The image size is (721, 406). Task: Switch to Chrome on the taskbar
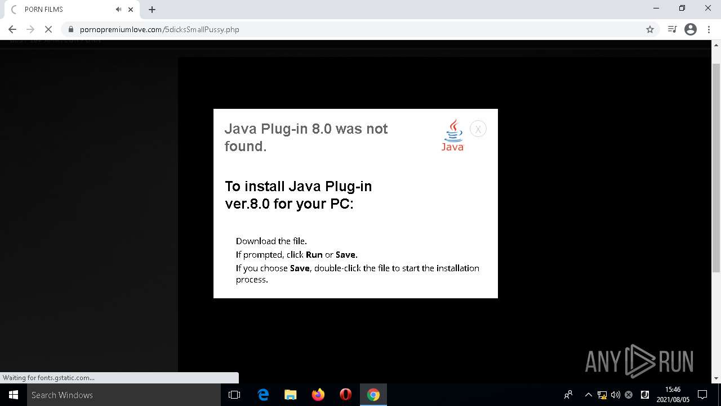pyautogui.click(x=373, y=395)
